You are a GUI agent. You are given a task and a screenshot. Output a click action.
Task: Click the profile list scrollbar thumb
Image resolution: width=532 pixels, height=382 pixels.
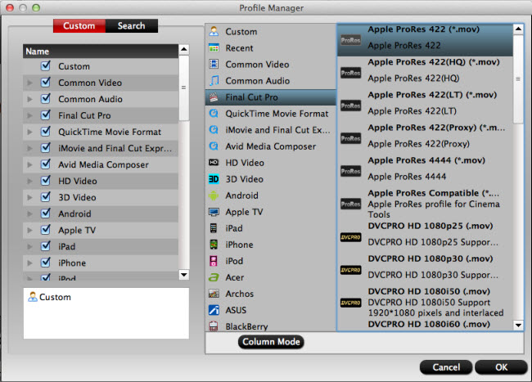(518, 79)
